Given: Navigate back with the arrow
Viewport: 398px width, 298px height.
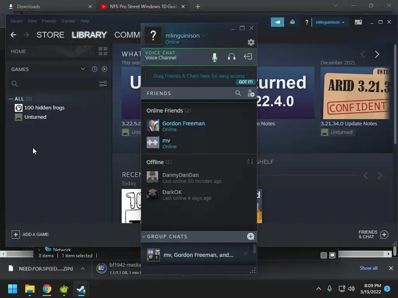Looking at the screenshot, I should click(x=14, y=35).
